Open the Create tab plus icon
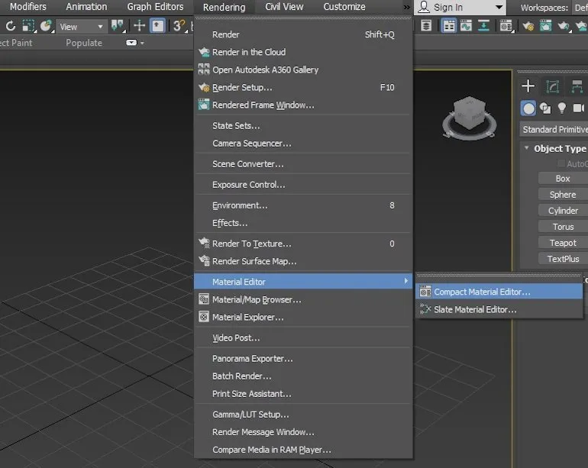The height and width of the screenshot is (468, 588). (528, 86)
